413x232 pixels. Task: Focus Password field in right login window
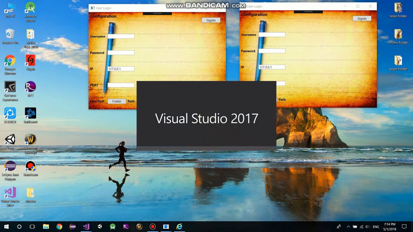(x=272, y=51)
